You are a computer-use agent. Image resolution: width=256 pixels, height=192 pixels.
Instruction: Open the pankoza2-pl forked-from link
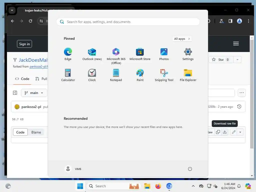coord(39,66)
